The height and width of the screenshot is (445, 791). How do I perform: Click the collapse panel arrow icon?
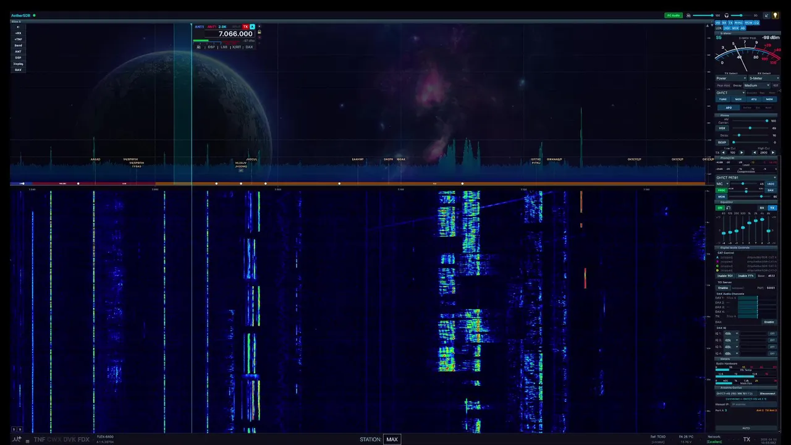[x=767, y=15]
